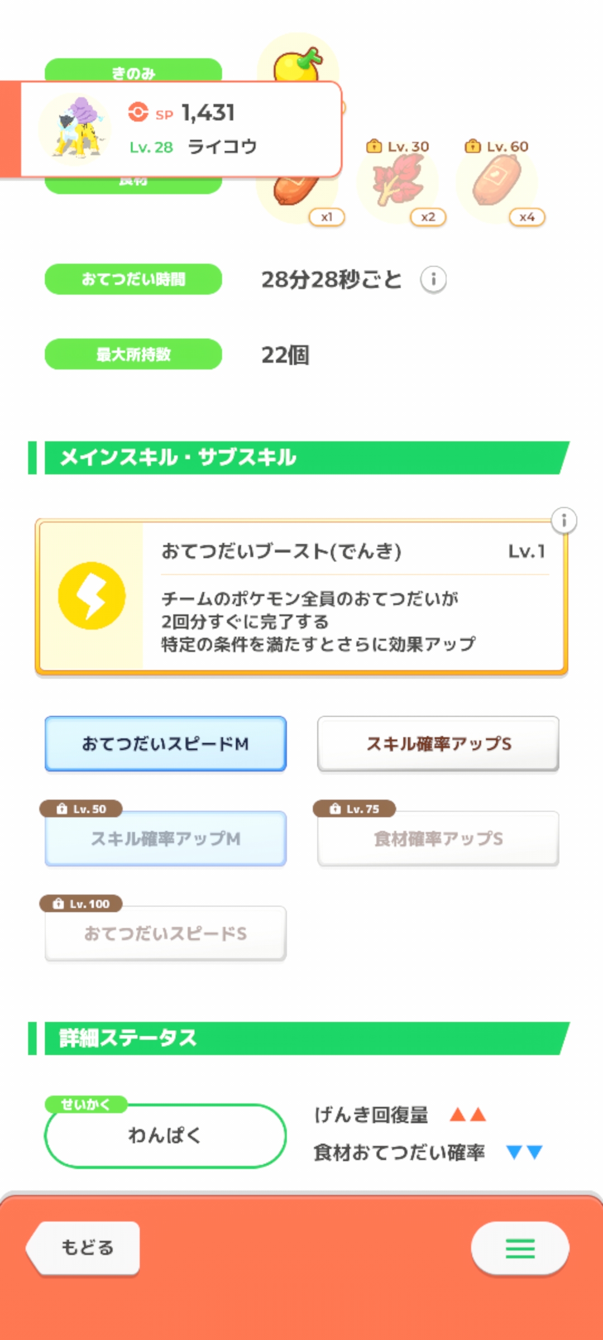
Task: Tap the おてつだい時間 green label
Action: coord(133,279)
